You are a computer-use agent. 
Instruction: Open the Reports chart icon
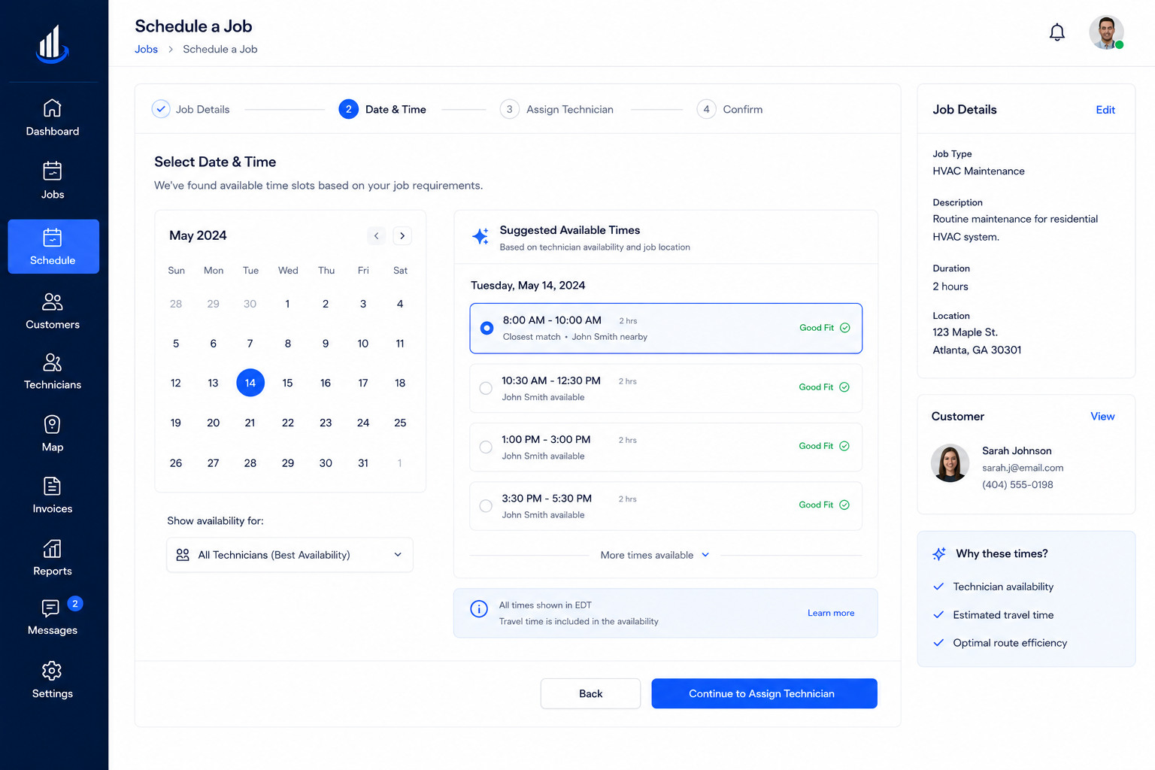click(x=52, y=548)
